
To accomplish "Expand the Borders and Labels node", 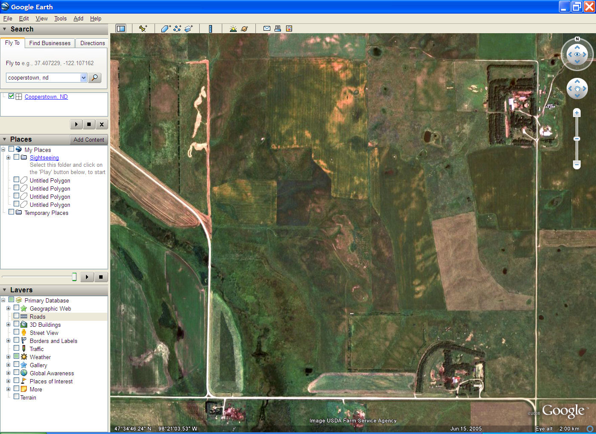I will tap(8, 340).
